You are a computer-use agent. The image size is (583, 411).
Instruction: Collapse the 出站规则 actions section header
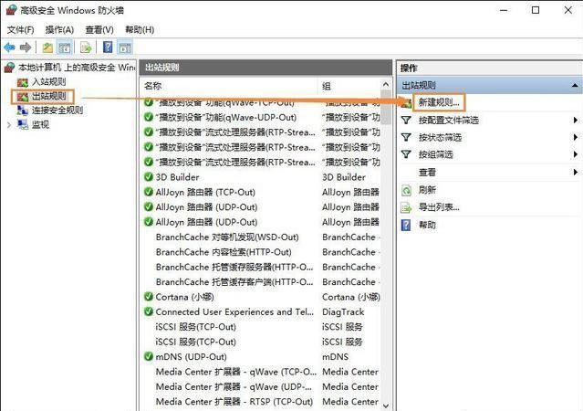pos(575,85)
